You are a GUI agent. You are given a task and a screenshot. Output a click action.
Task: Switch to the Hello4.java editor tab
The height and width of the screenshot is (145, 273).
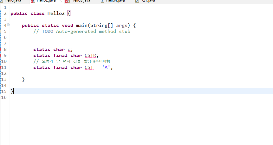pyautogui.click(x=115, y=1)
